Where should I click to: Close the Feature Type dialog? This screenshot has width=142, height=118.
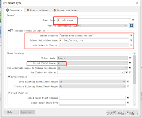click(x=137, y=3)
